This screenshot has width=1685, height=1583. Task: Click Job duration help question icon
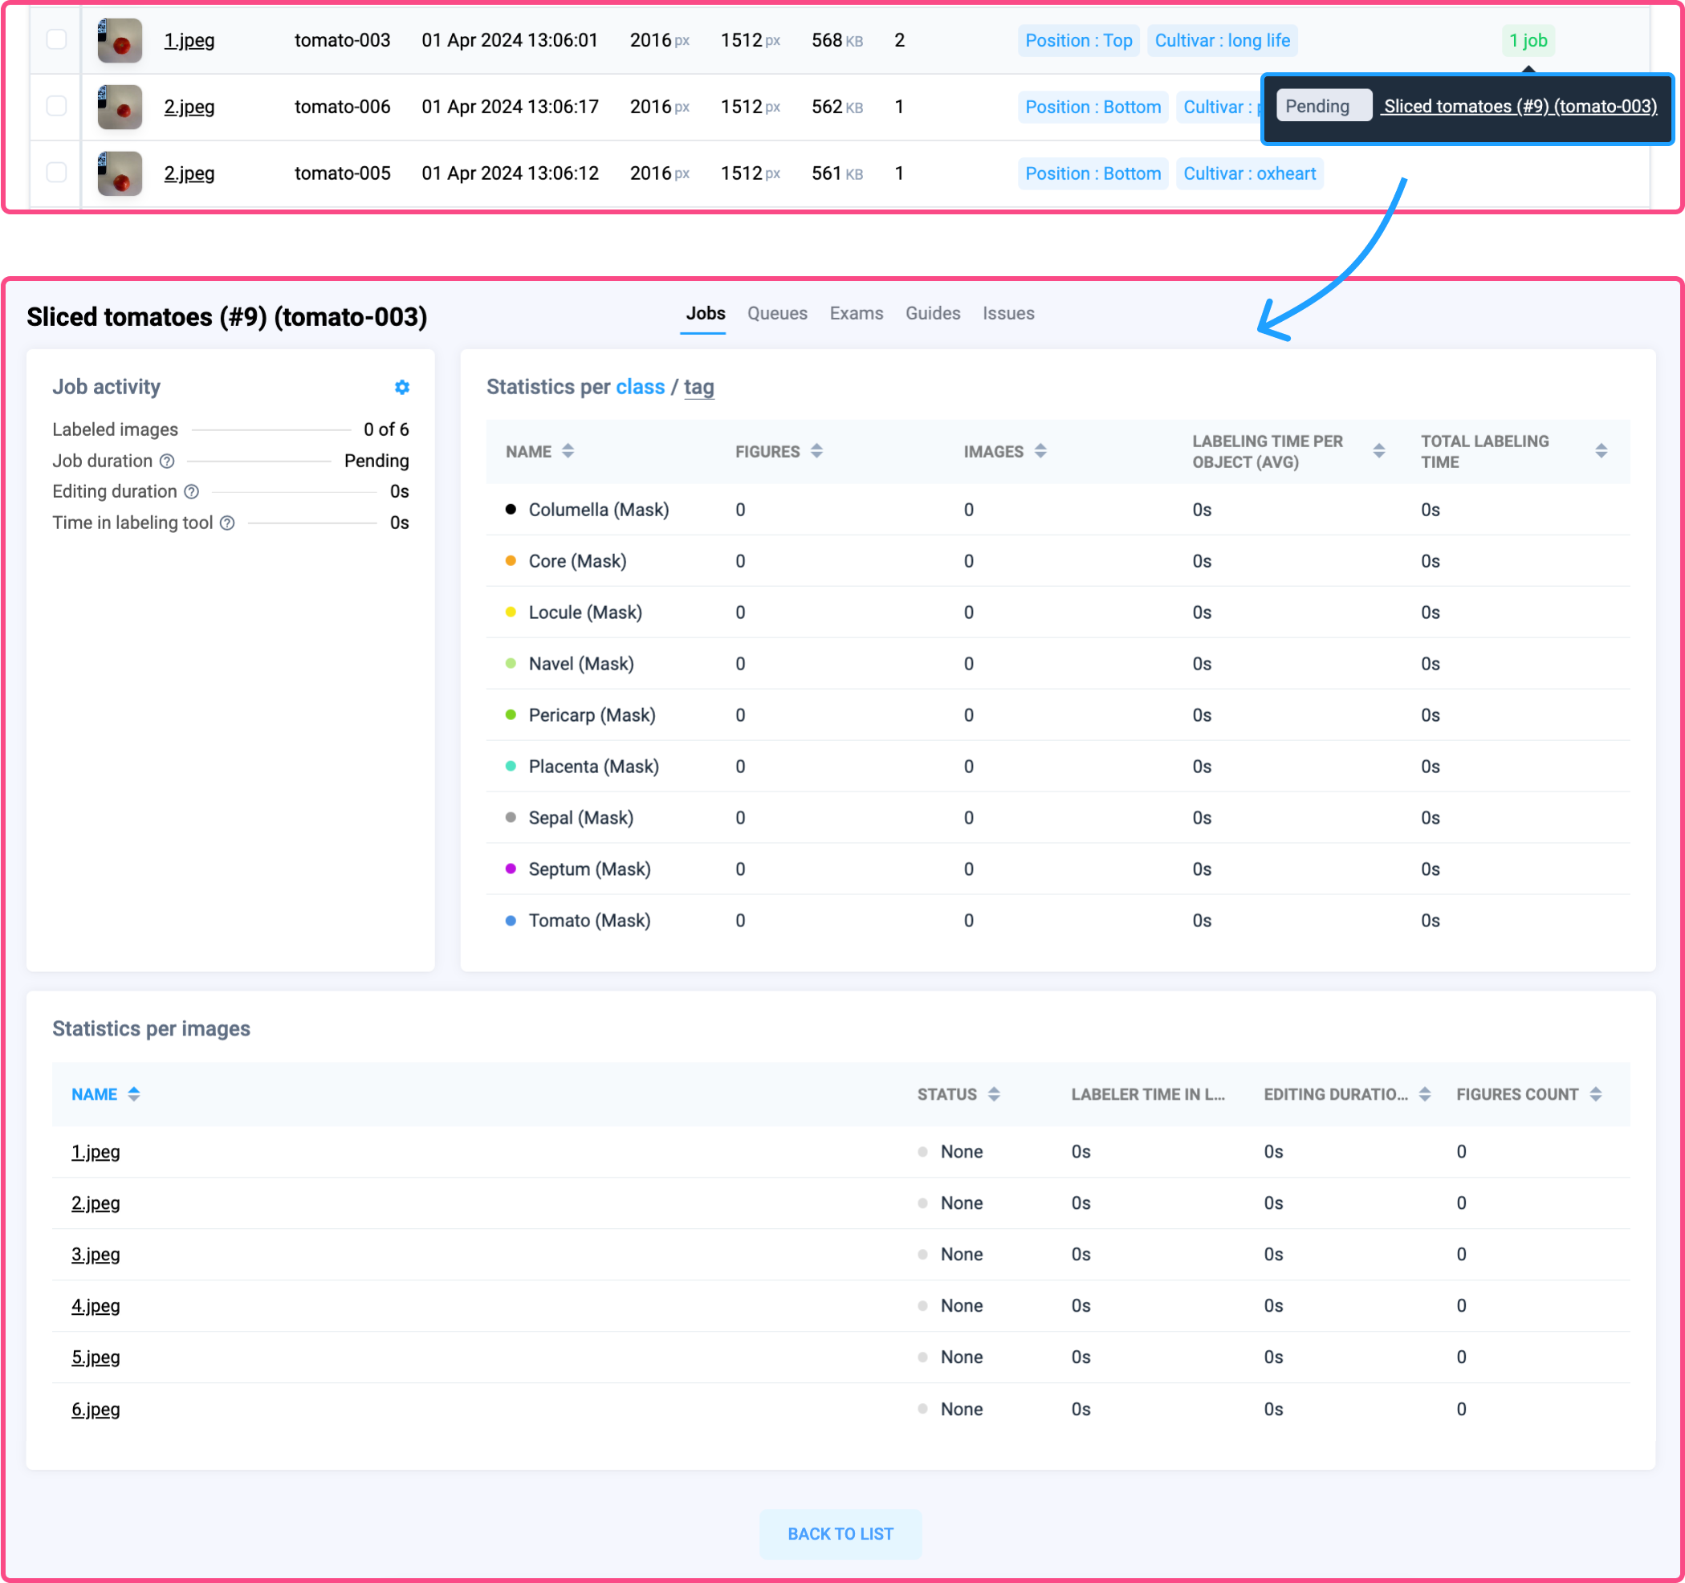point(167,461)
